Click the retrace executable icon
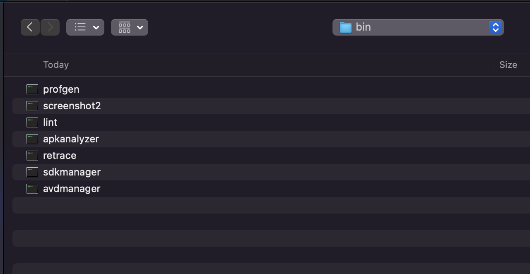Image resolution: width=530 pixels, height=274 pixels. [32, 156]
